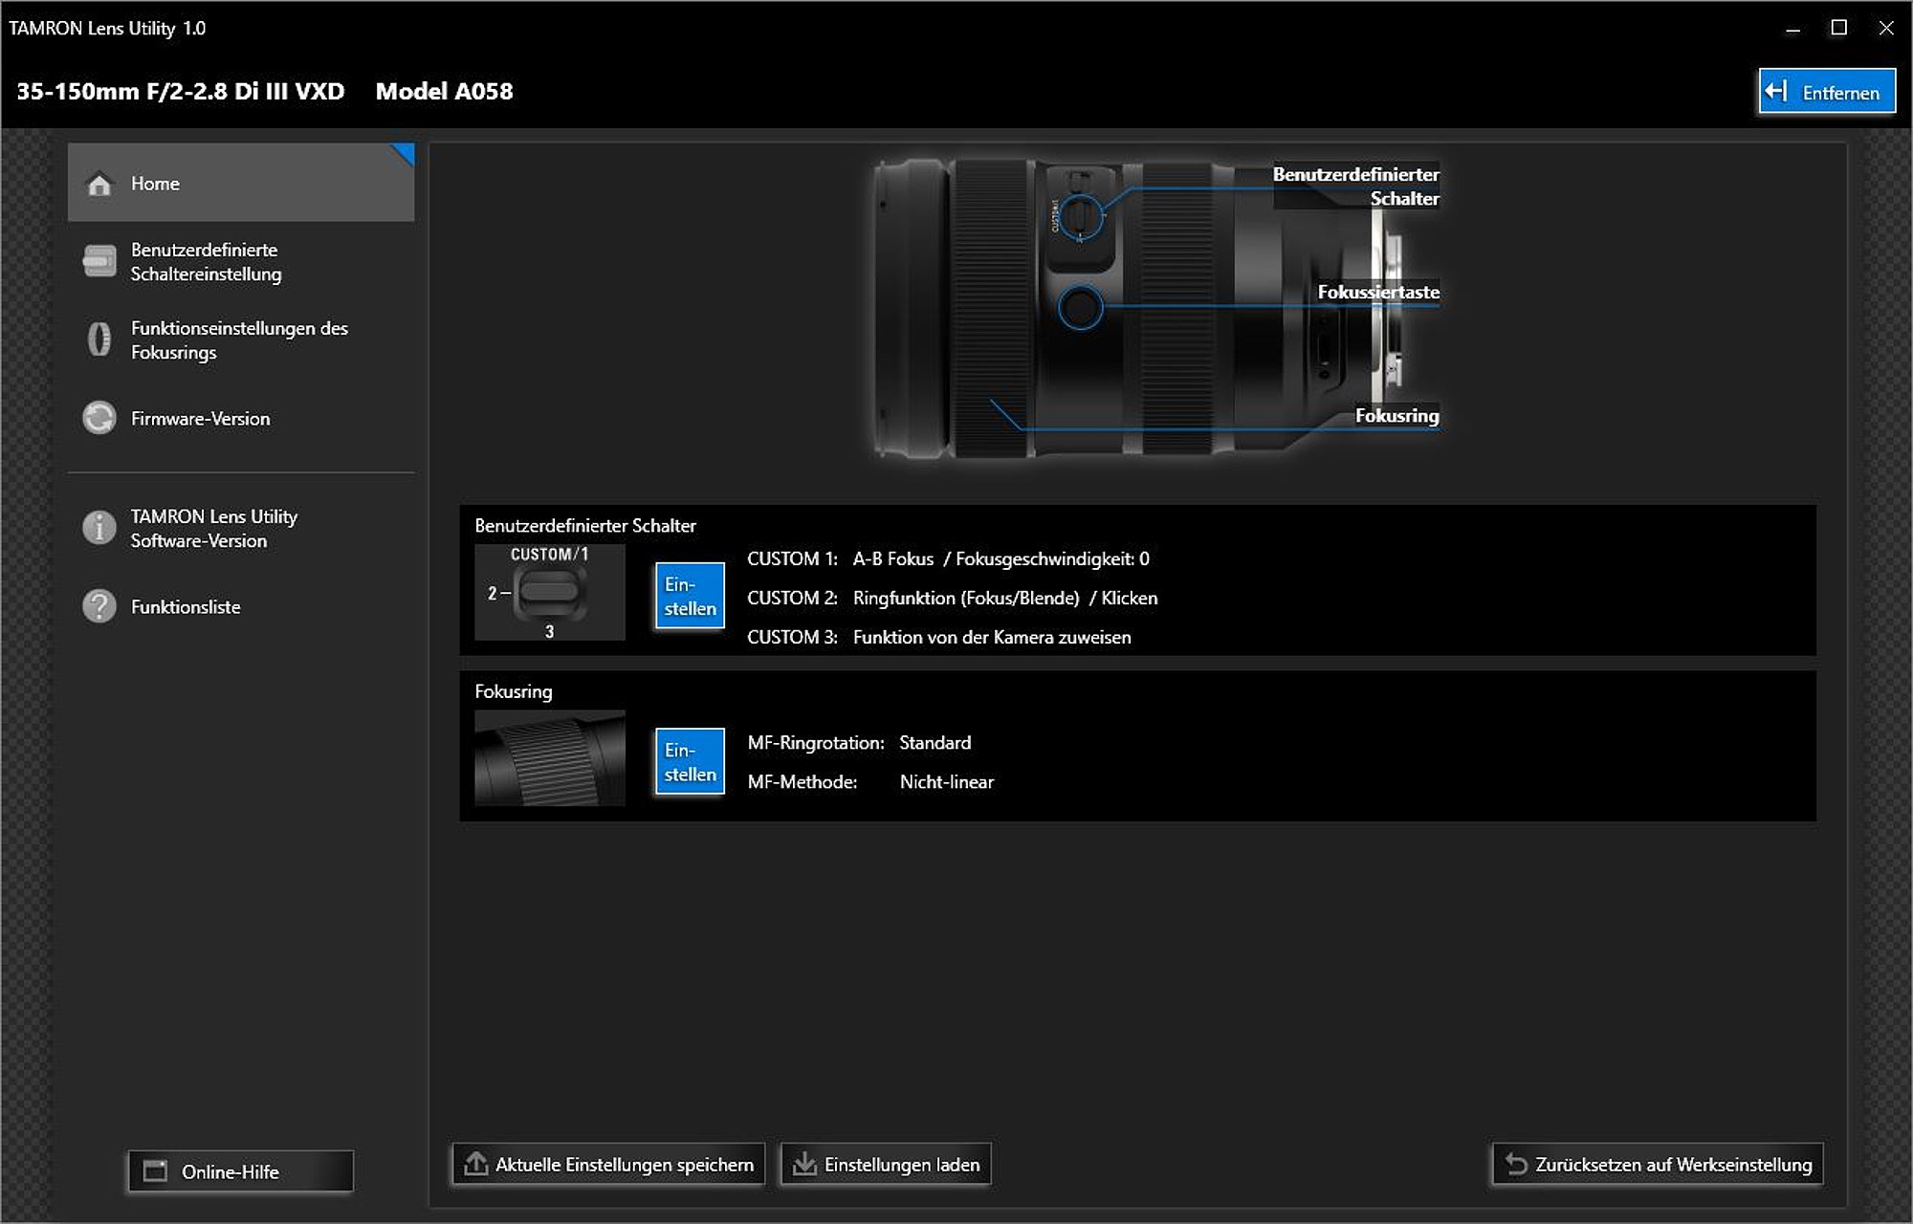Screen dimensions: 1913x1224
Task: Click Einstellungen laden button
Action: click(x=886, y=1164)
